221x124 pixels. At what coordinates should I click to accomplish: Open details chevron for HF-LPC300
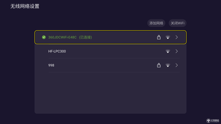click(177, 51)
